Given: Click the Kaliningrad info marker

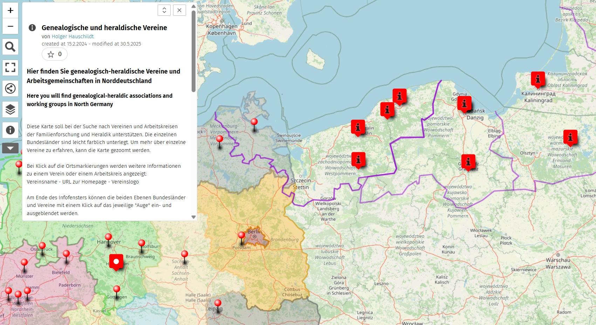Looking at the screenshot, I should pos(538,79).
